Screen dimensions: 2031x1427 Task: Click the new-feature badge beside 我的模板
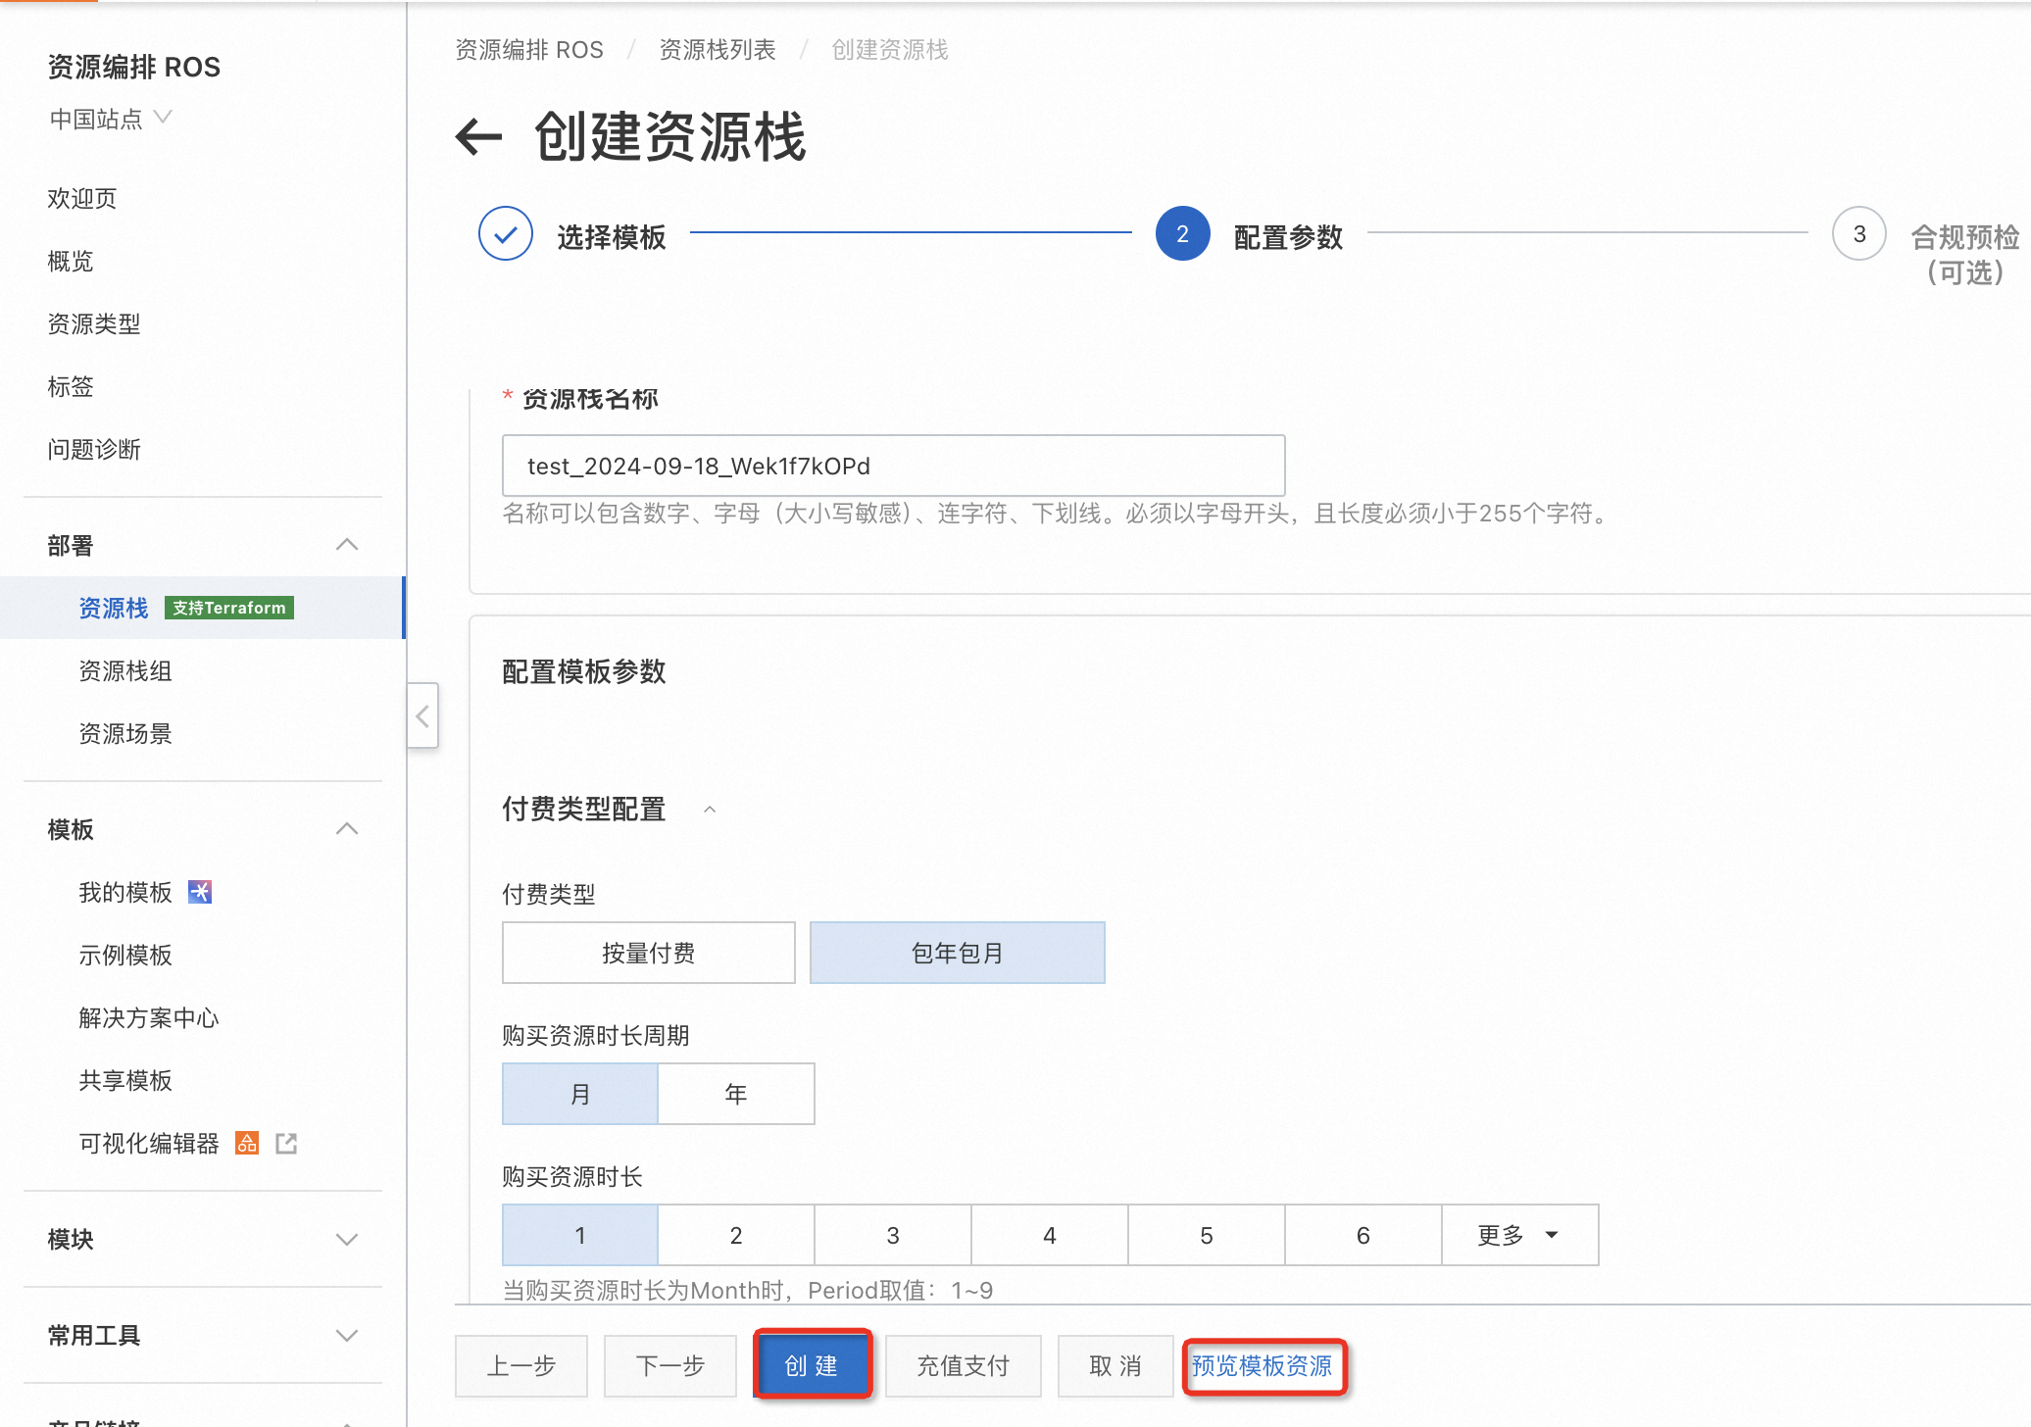200,892
